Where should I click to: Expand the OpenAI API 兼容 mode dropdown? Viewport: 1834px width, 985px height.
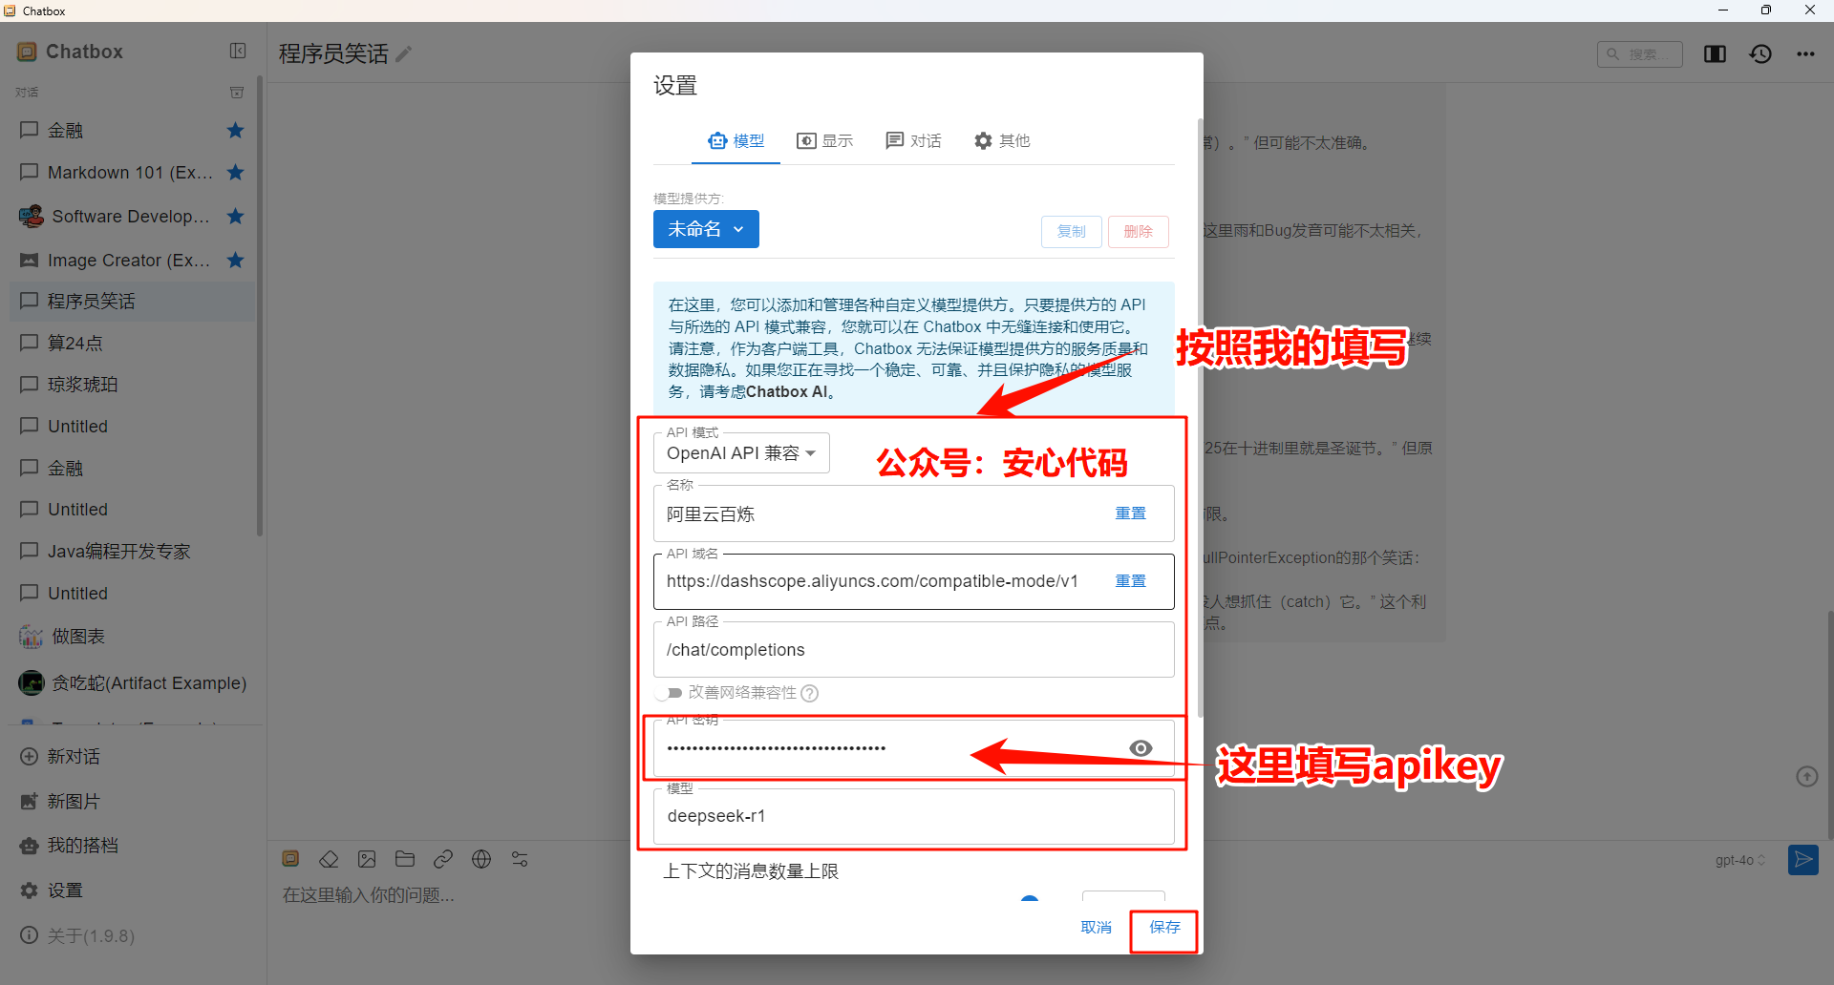point(741,453)
